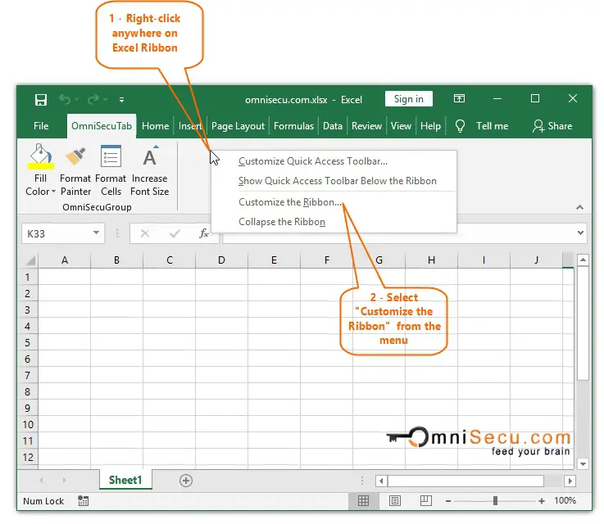This screenshot has width=604, height=524.
Task: Click the zoom out minus button
Action: click(x=448, y=501)
